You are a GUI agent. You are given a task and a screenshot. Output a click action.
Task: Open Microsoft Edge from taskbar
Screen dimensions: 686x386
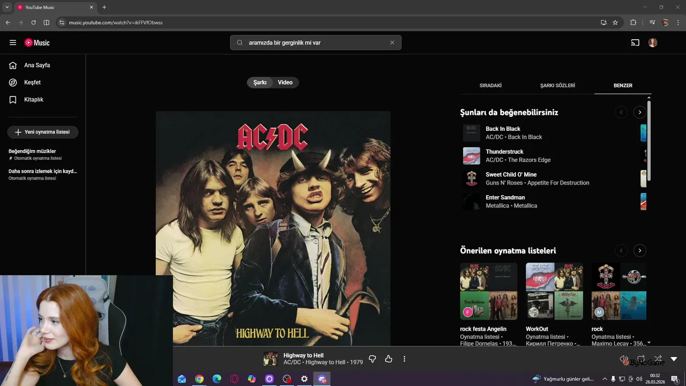(217, 379)
